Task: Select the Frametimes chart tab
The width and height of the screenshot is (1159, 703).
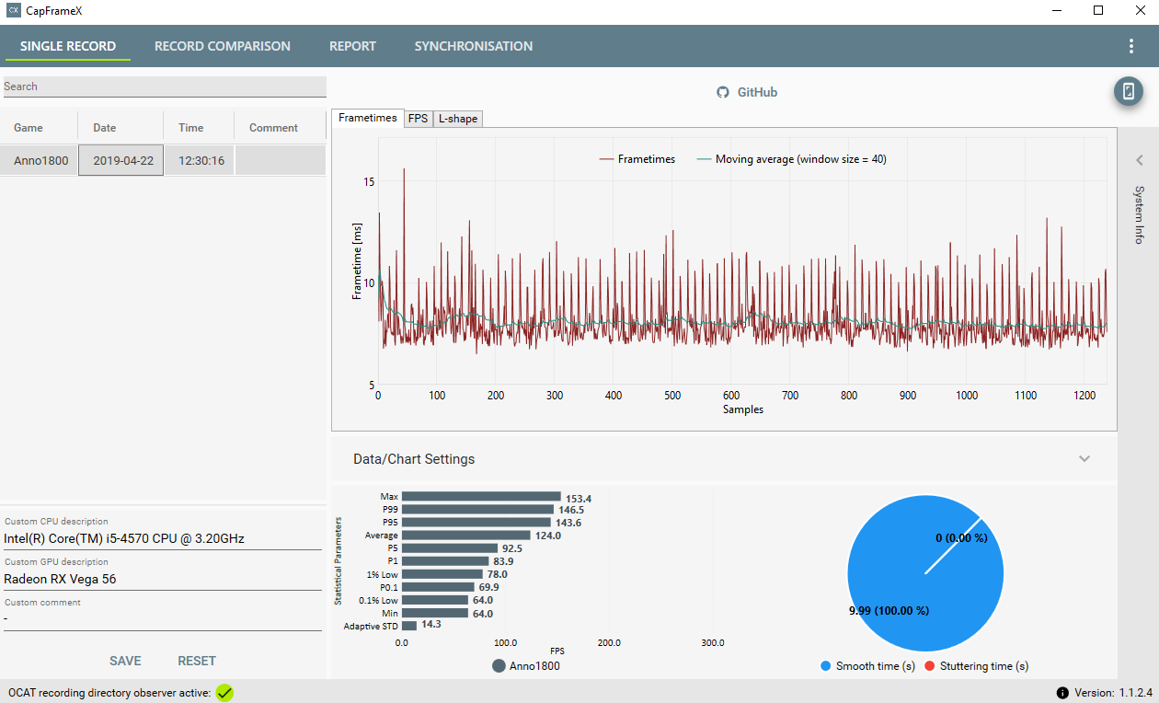Action: [x=368, y=118]
